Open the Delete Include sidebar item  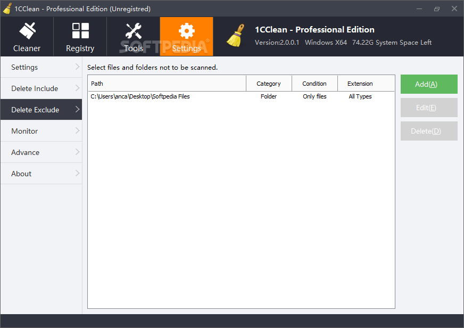pyautogui.click(x=41, y=88)
